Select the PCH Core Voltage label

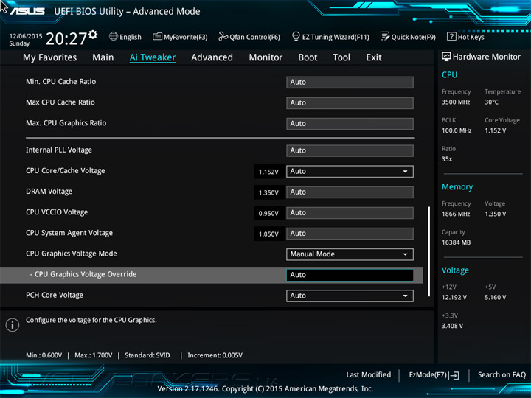55,295
